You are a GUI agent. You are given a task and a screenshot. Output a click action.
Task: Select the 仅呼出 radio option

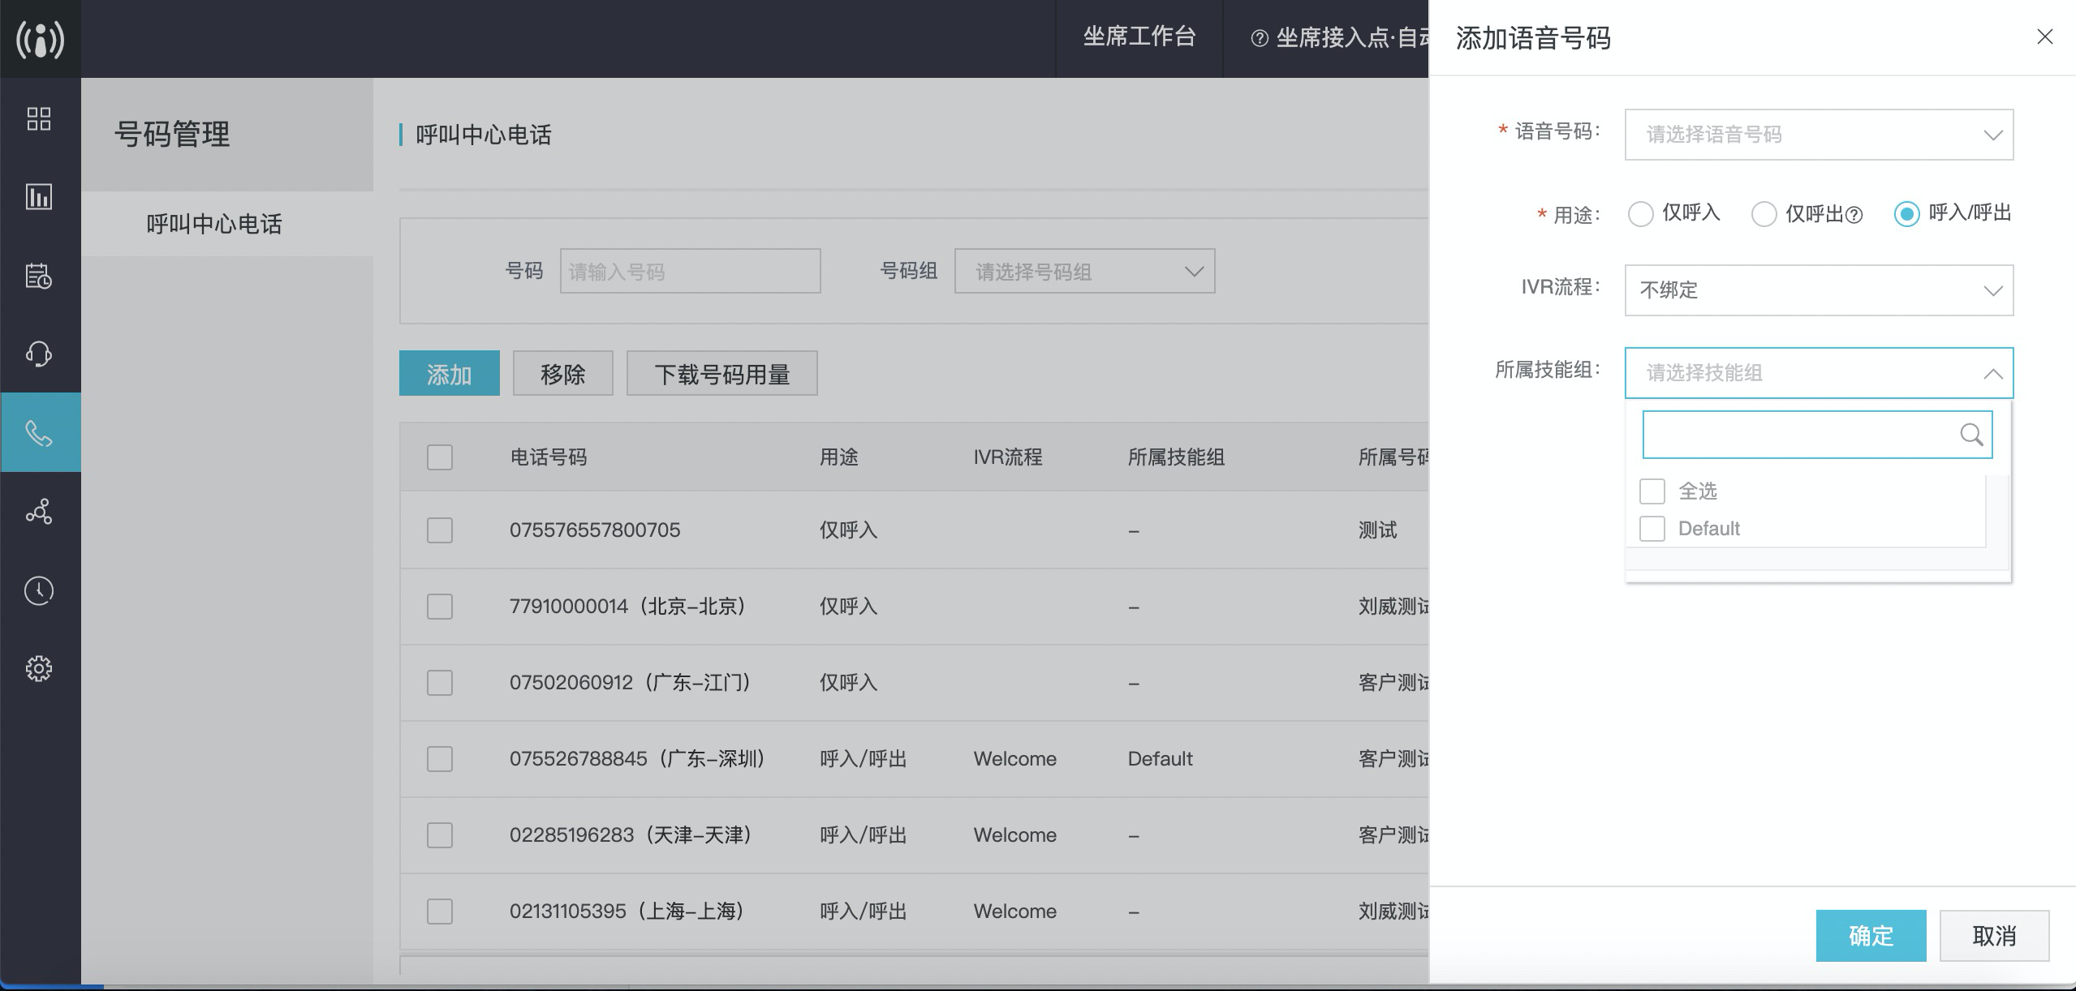(1764, 214)
